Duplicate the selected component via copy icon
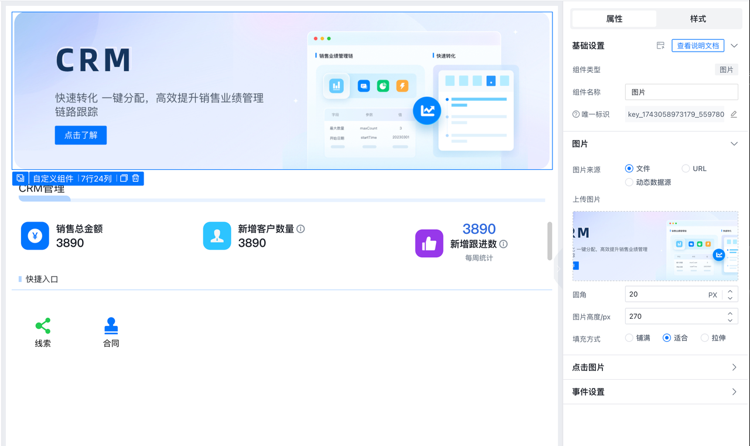The image size is (750, 446). tap(124, 178)
